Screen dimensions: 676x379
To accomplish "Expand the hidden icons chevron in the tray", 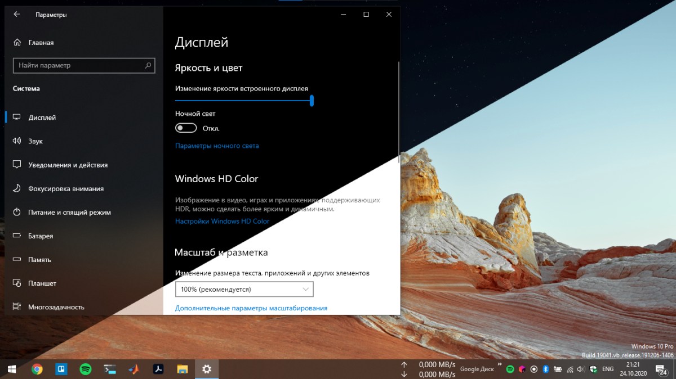I will (500, 364).
